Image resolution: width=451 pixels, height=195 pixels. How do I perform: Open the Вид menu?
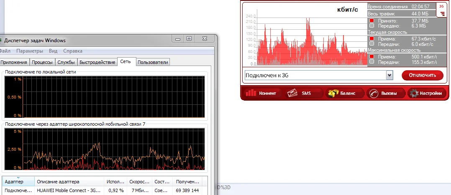pos(53,51)
